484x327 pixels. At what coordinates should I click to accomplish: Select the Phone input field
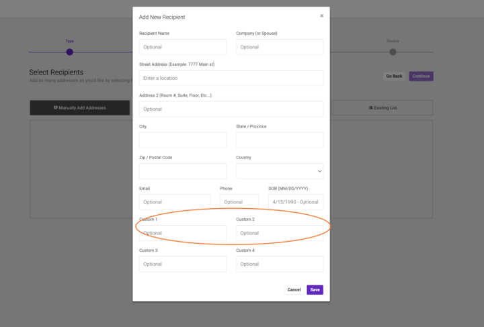[239, 201]
